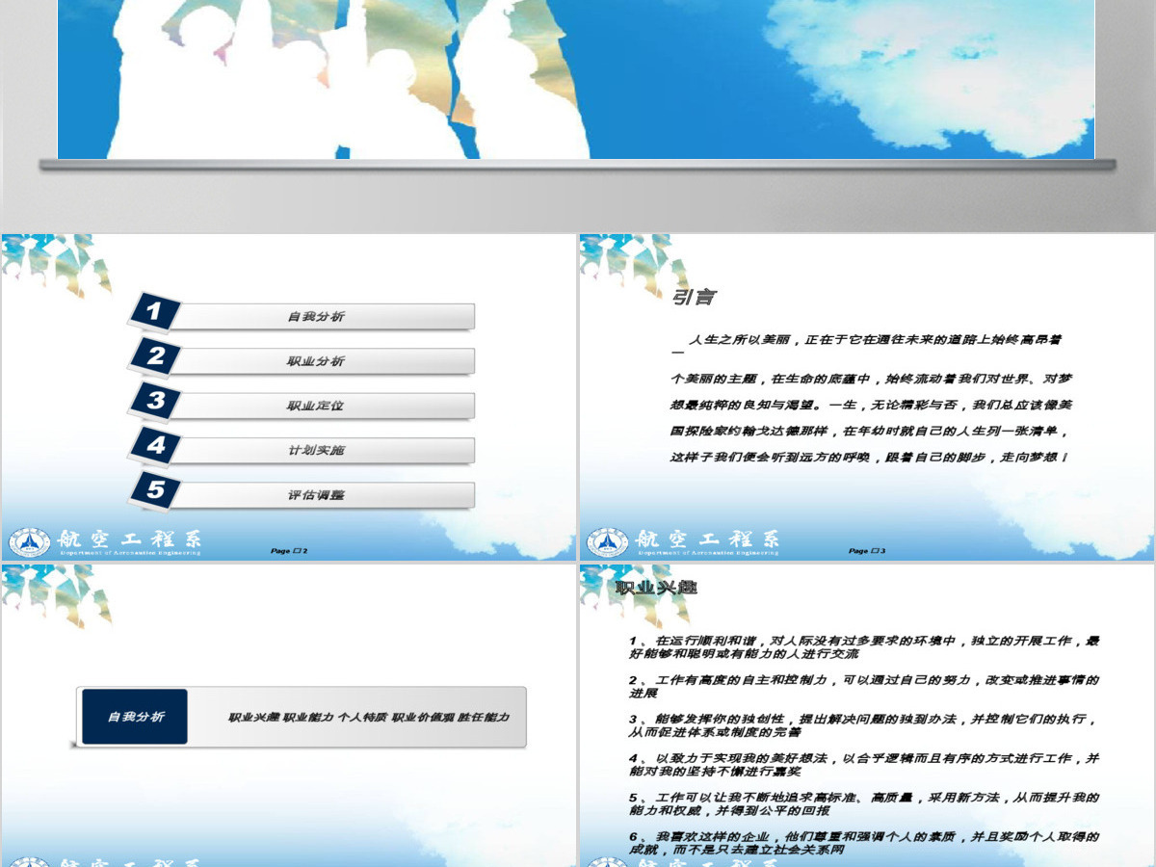Screen dimensions: 1156x867
Task: Click the number 4 badge icon
Action: [156, 445]
